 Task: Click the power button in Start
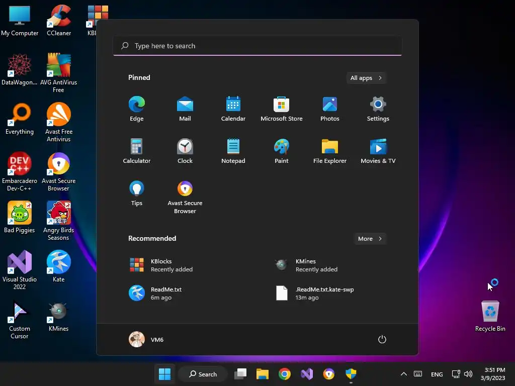point(382,339)
